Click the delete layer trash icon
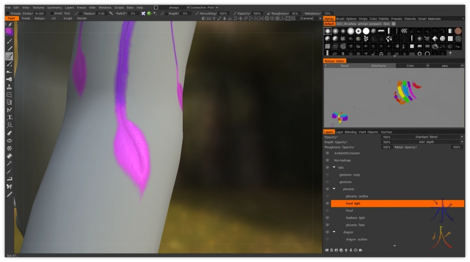Screen dimensions: 470x262 click(x=331, y=250)
